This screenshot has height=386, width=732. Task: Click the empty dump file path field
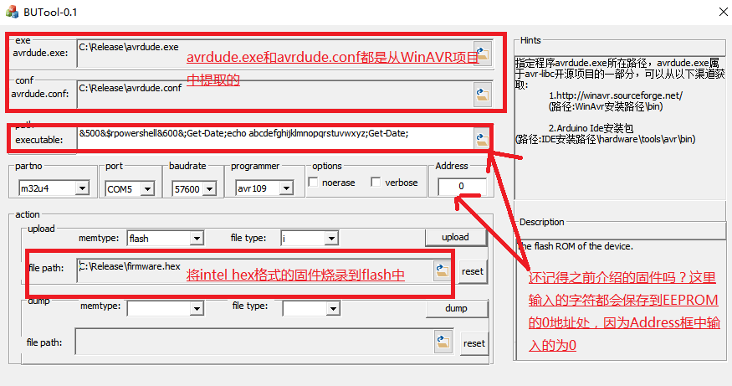255,342
